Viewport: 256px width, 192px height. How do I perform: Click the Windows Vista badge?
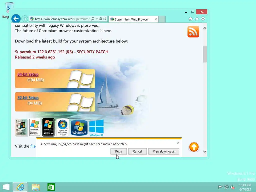tap(62, 127)
